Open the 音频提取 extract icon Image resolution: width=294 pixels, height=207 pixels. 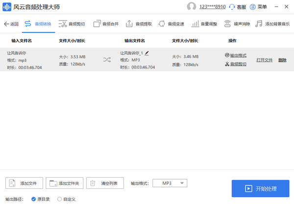(x=129, y=24)
